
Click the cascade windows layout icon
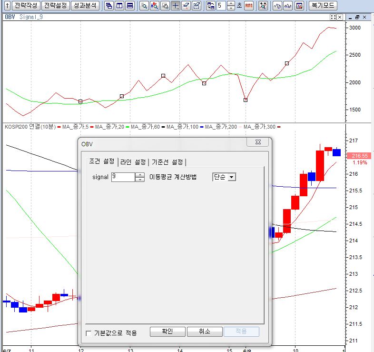(x=108, y=6)
